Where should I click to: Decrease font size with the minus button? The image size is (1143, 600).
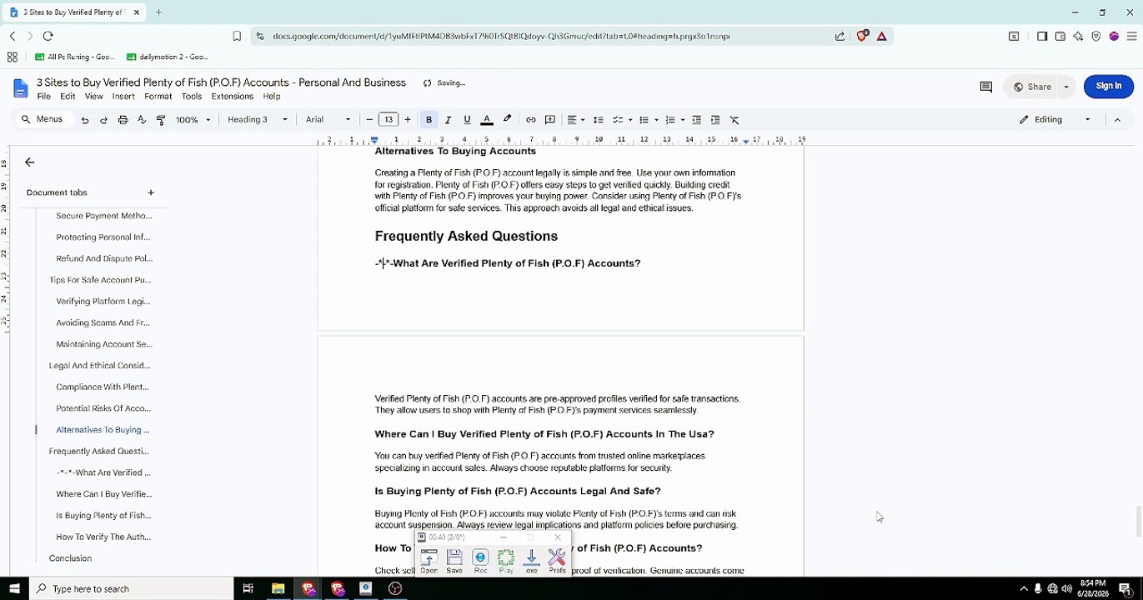coord(369,120)
